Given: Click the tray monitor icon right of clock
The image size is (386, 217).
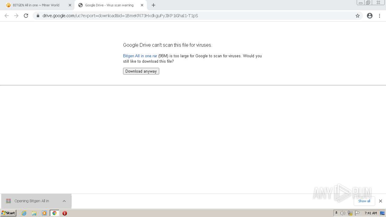Looking at the screenshot, I should point(382,213).
